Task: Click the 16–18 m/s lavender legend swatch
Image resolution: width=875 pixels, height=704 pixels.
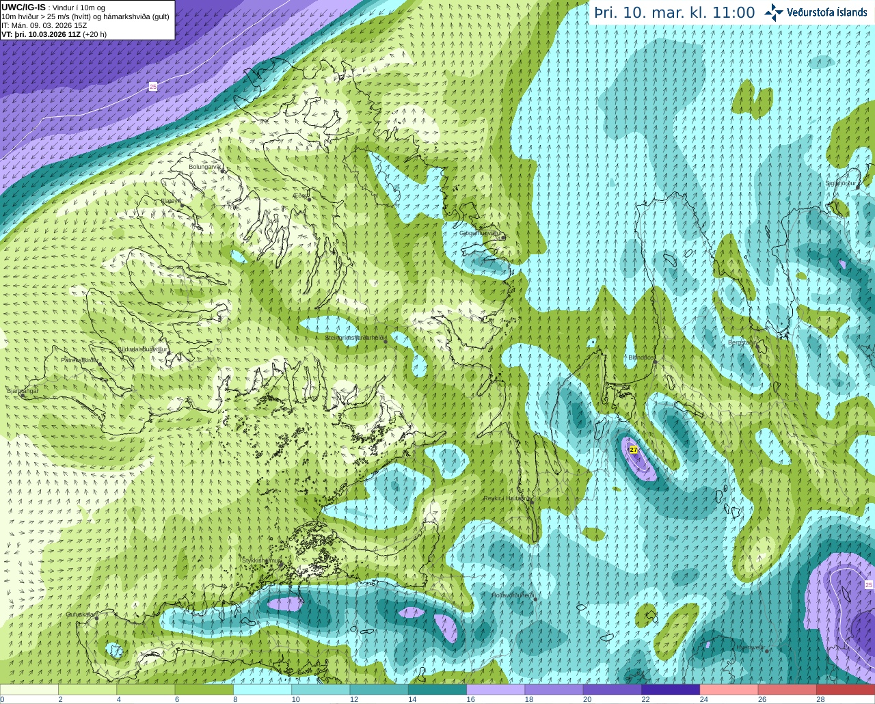Action: tap(496, 690)
